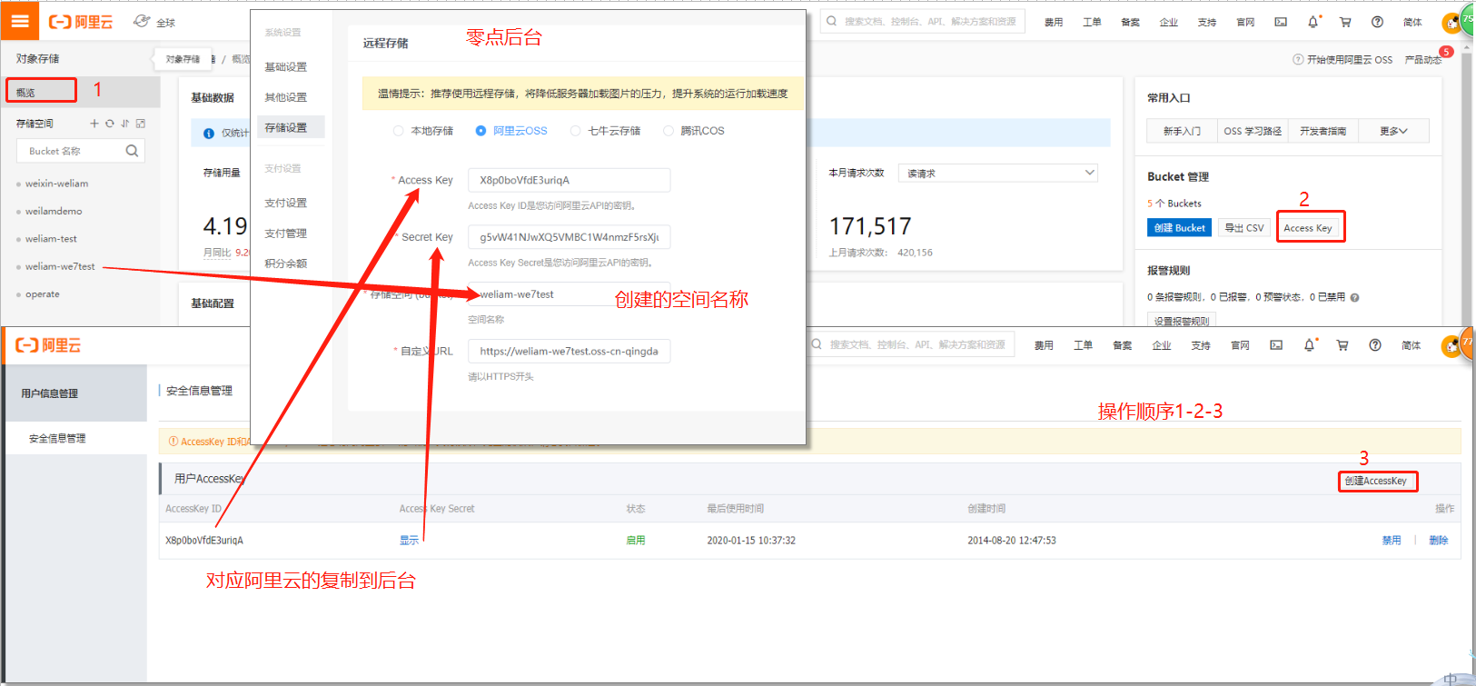Image resolution: width=1476 pixels, height=686 pixels.
Task: Select the 阿里云OSS radio option
Action: pos(480,131)
